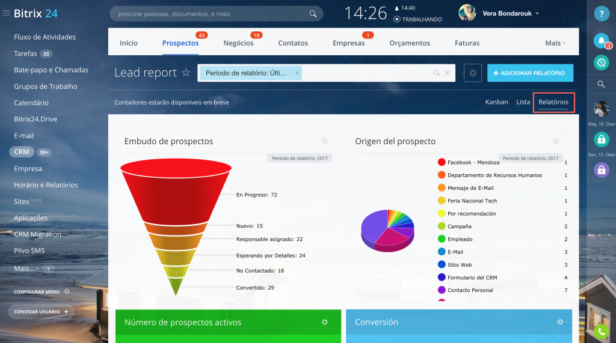Expand Mais... in the left sidebar
Viewport: 616px width, 343px height.
click(x=26, y=269)
